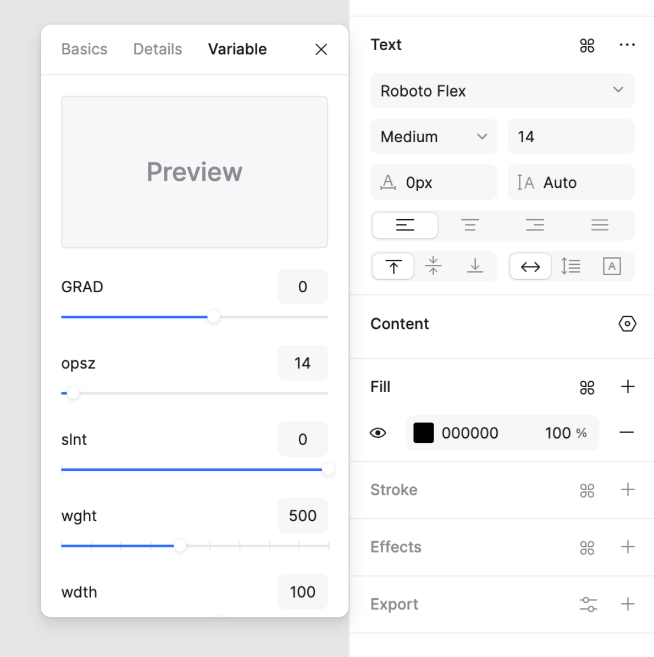Remove the 000000 fill
Image resolution: width=654 pixels, height=657 pixels.
(627, 432)
